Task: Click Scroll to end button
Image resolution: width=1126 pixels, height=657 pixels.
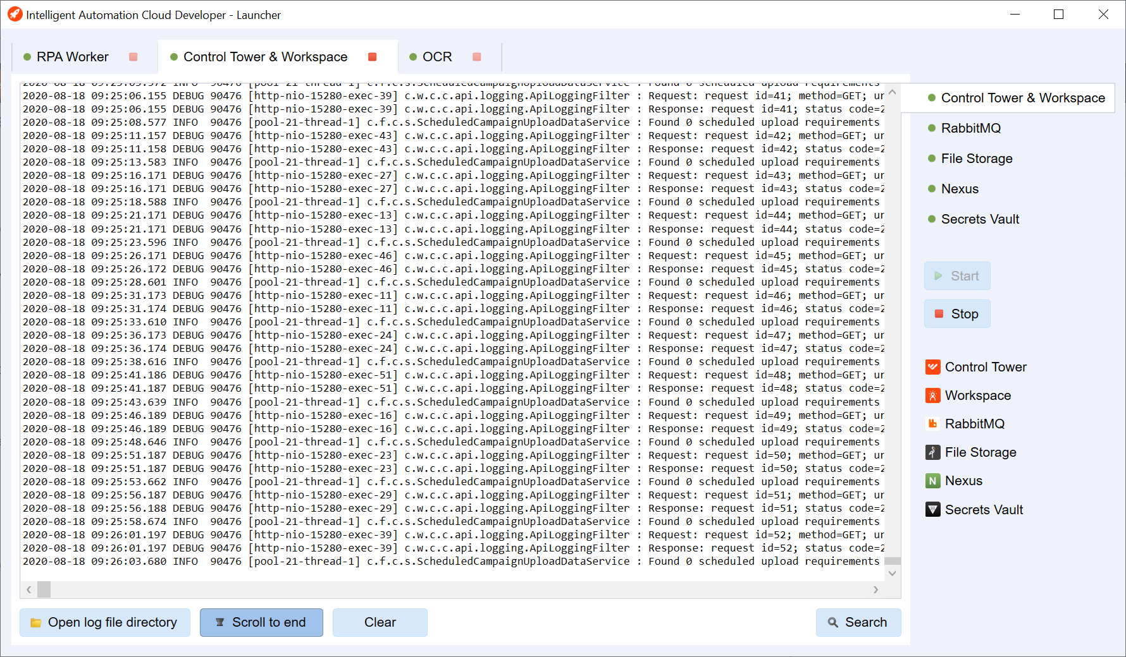Action: [261, 622]
